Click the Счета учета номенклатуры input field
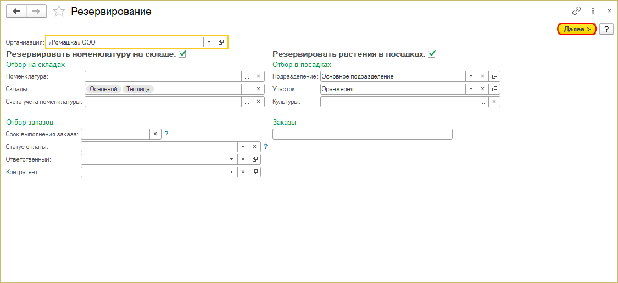The width and height of the screenshot is (618, 283). pyautogui.click(x=163, y=102)
